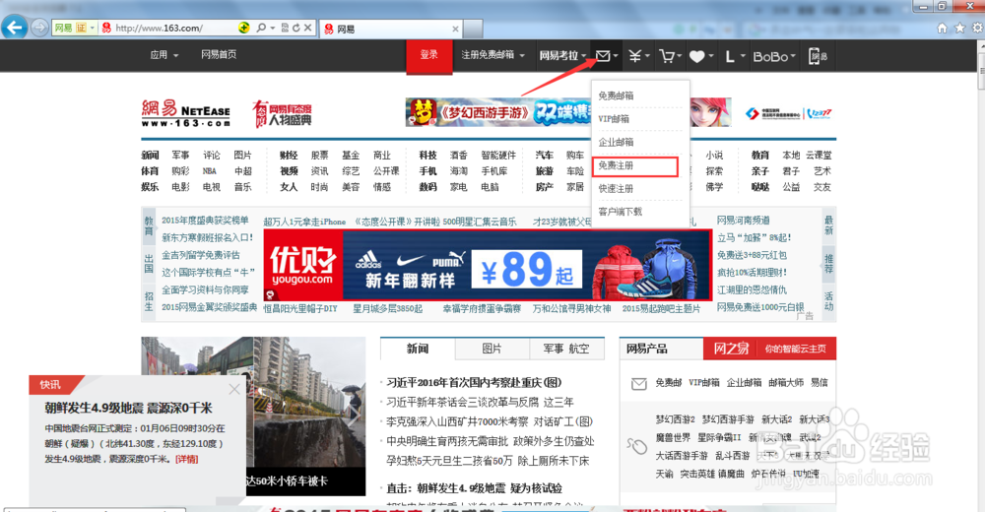Open the 体育 navigation link

pos(150,171)
